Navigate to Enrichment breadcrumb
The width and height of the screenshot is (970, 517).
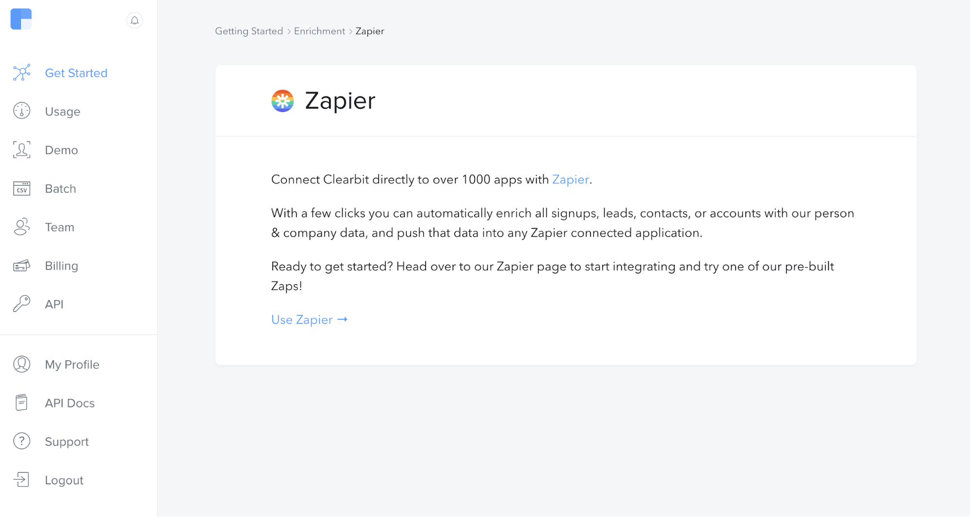319,31
